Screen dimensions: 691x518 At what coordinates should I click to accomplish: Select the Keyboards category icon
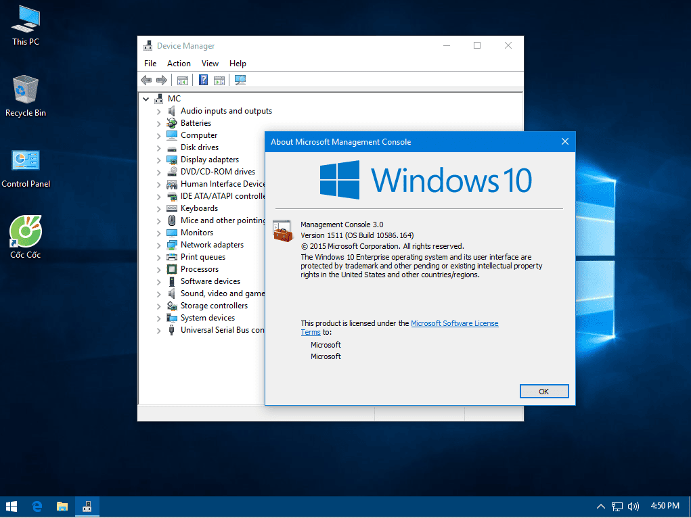tap(172, 208)
